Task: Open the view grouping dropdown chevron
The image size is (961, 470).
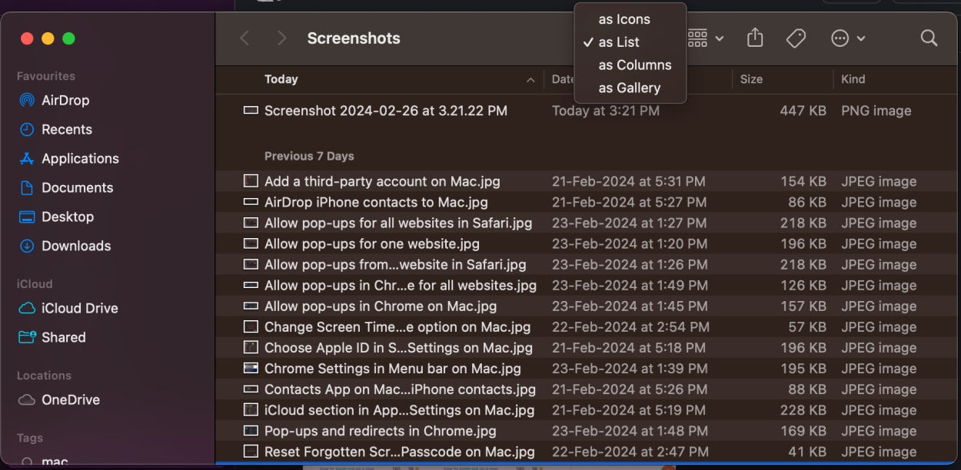Action: 718,38
